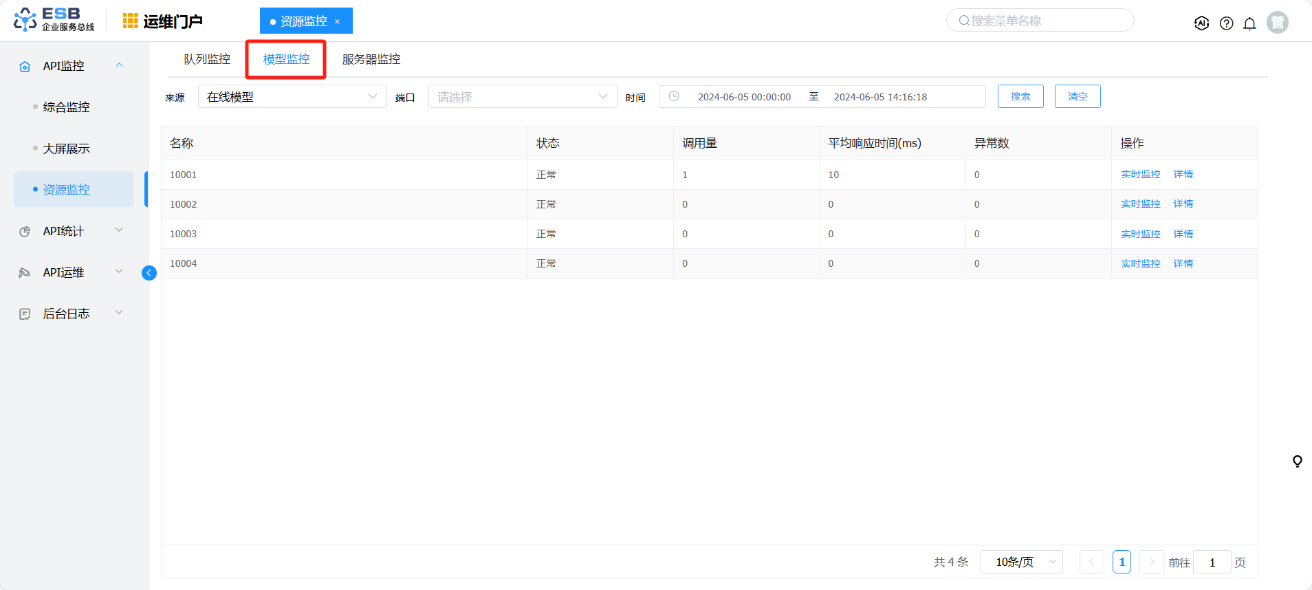Click the orange app grid icon

(x=130, y=21)
